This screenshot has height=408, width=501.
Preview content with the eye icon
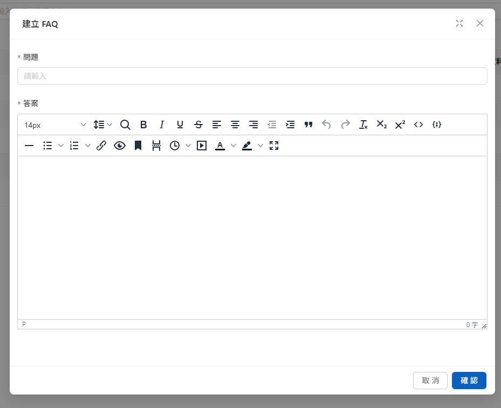120,146
